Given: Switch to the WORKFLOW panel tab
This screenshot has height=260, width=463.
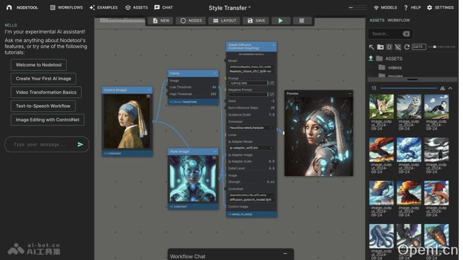Looking at the screenshot, I should 399,20.
